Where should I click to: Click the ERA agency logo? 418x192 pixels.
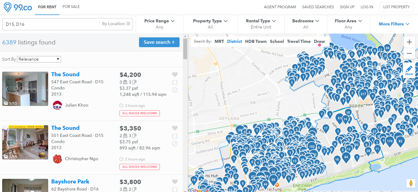point(57,105)
